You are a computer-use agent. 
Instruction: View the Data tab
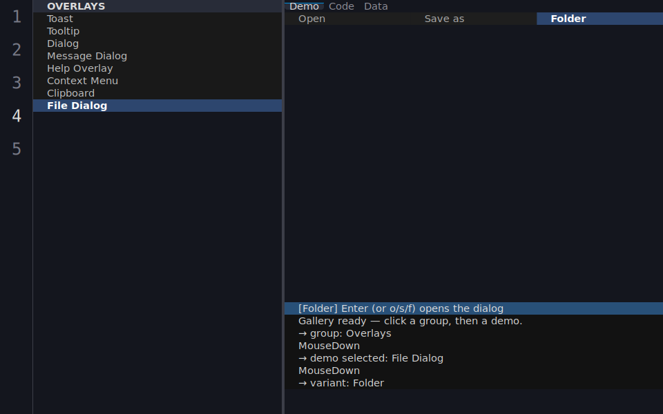pyautogui.click(x=376, y=6)
